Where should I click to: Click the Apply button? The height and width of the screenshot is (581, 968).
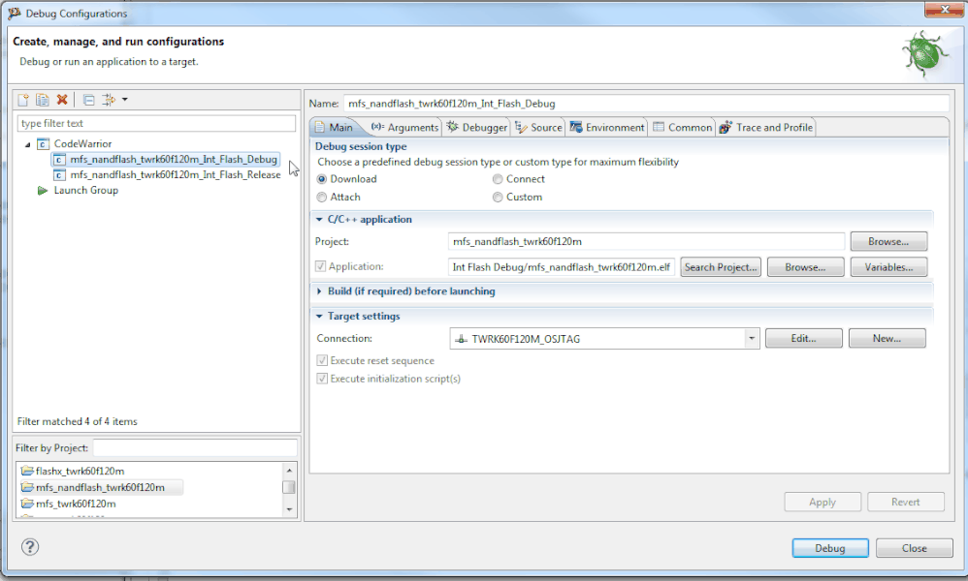(x=823, y=503)
